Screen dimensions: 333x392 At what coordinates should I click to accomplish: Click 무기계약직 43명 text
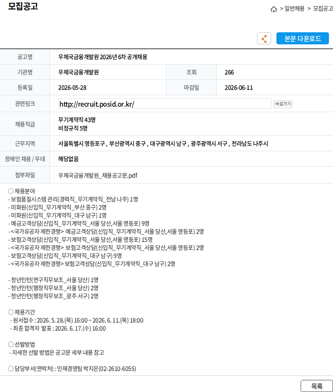pyautogui.click(x=77, y=120)
